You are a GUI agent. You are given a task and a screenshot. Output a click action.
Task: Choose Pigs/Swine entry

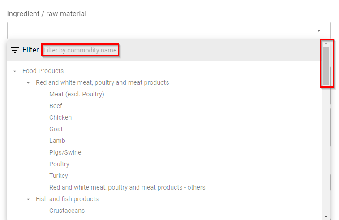coord(65,152)
